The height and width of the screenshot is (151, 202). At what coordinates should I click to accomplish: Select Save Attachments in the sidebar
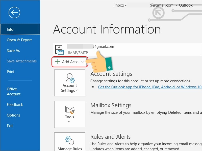click(22, 61)
